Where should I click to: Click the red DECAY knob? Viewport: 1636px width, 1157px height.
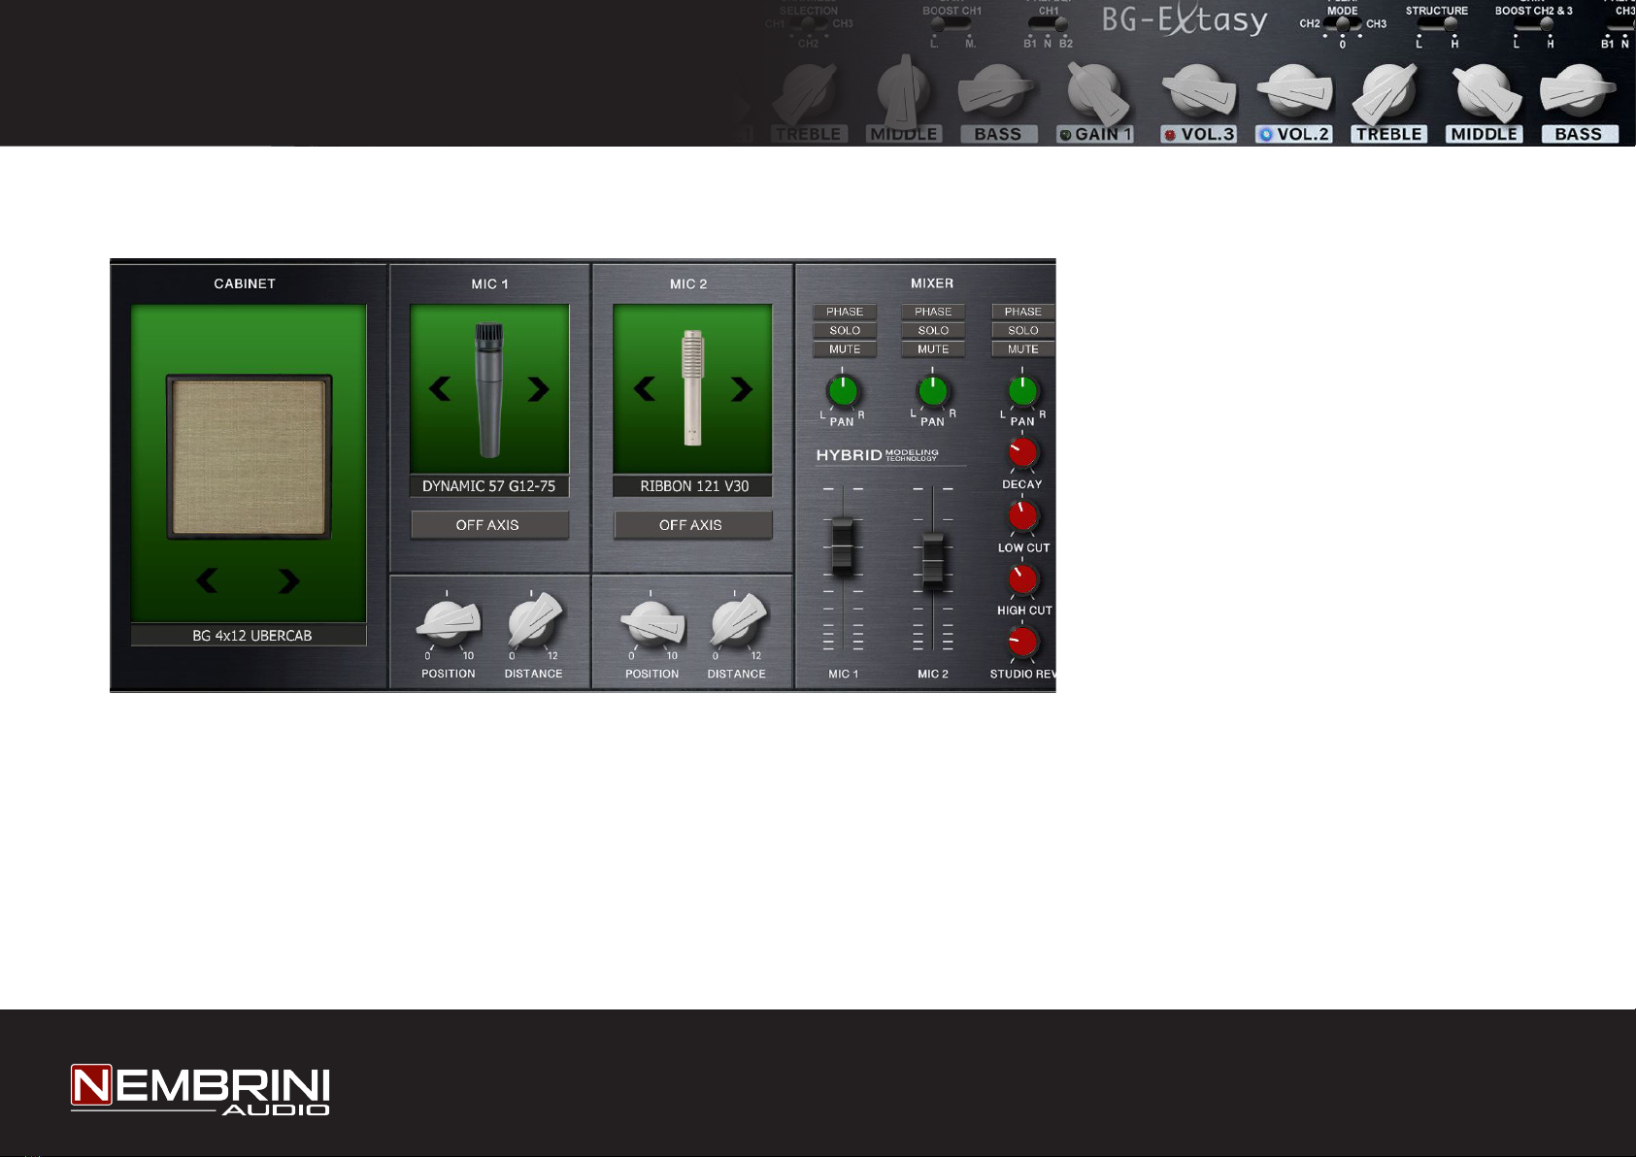point(1023,452)
